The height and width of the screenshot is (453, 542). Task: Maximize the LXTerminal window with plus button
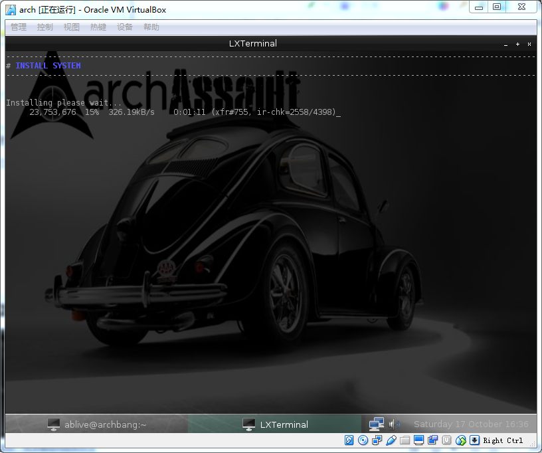[x=517, y=45]
